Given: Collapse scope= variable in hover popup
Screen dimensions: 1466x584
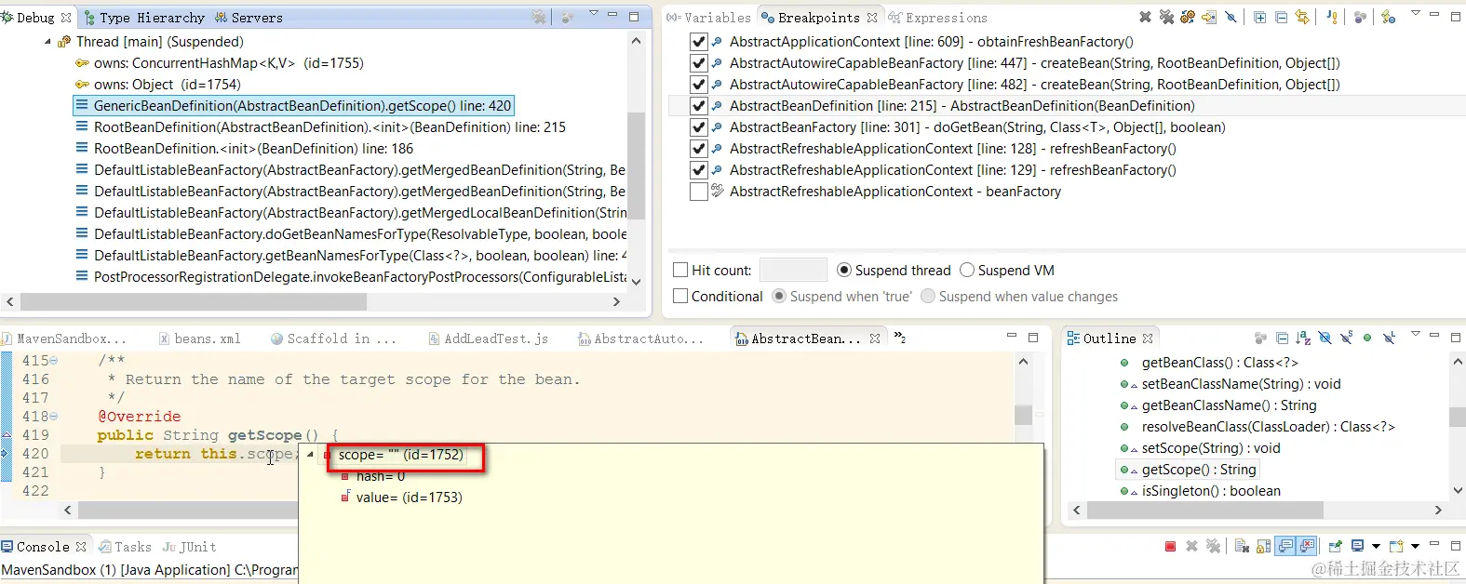Looking at the screenshot, I should [x=311, y=455].
